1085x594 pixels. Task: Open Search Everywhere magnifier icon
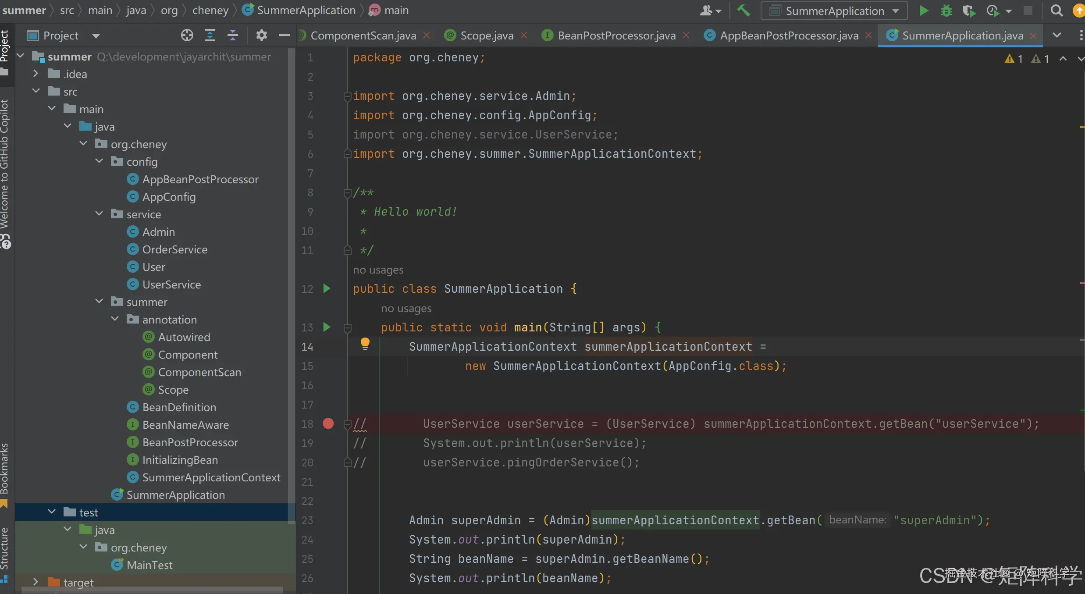1057,11
